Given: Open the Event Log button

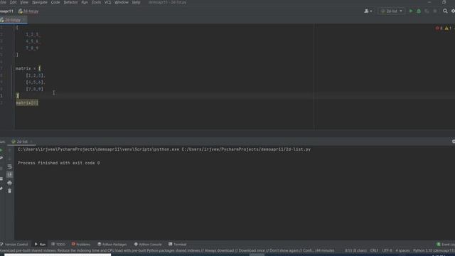Looking at the screenshot, I should (x=446, y=245).
